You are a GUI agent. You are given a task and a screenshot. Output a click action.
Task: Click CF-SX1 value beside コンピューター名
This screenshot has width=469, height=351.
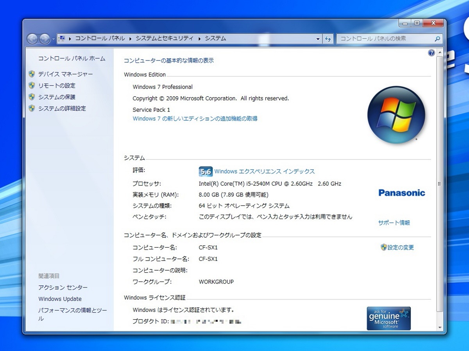tap(208, 248)
